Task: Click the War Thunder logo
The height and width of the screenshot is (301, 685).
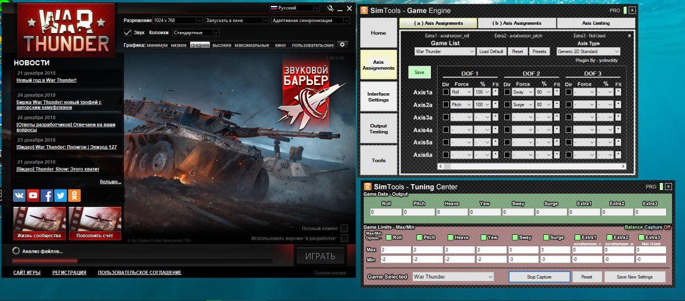Action: tap(66, 30)
